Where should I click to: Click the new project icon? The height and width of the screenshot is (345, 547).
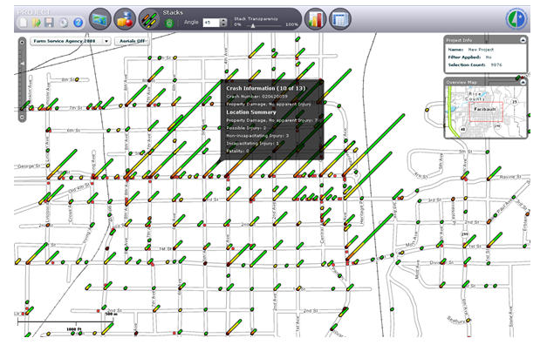coord(24,23)
